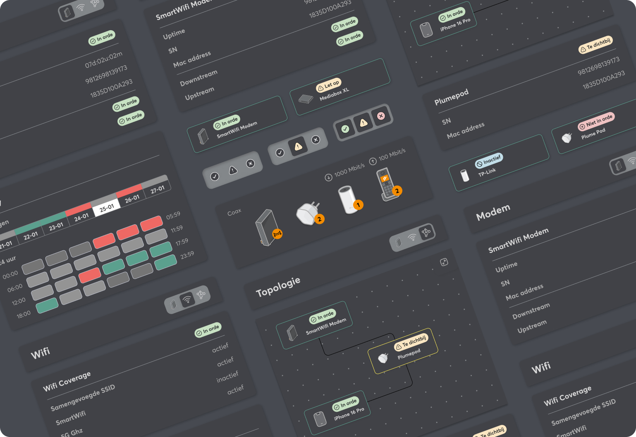The width and height of the screenshot is (636, 437).
Task: Click the modem icon in the SmartWifi Modem card above the status selectors
Action: tap(203, 136)
